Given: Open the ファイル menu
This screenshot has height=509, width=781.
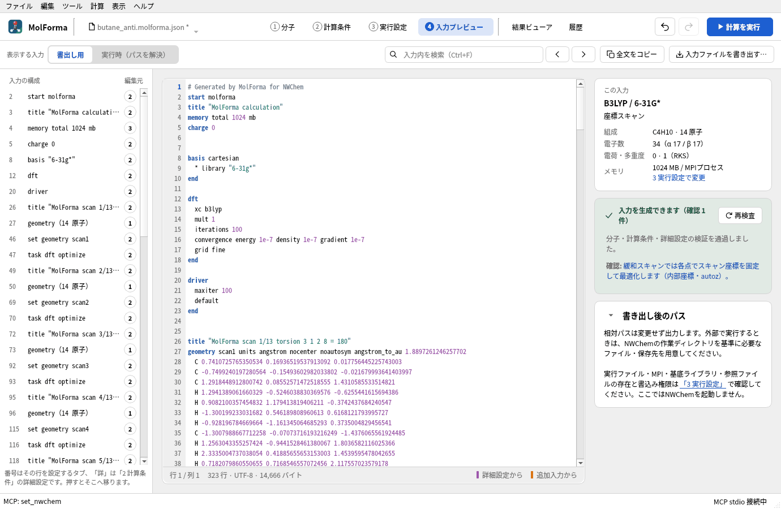Looking at the screenshot, I should coord(18,6).
